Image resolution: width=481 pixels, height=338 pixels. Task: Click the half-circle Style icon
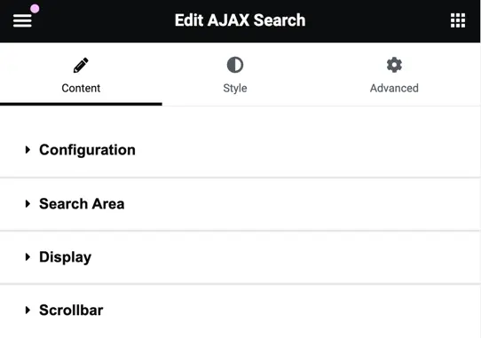point(235,65)
